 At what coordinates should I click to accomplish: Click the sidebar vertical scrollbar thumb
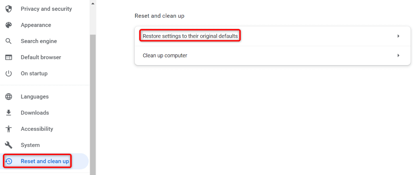[x=93, y=101]
